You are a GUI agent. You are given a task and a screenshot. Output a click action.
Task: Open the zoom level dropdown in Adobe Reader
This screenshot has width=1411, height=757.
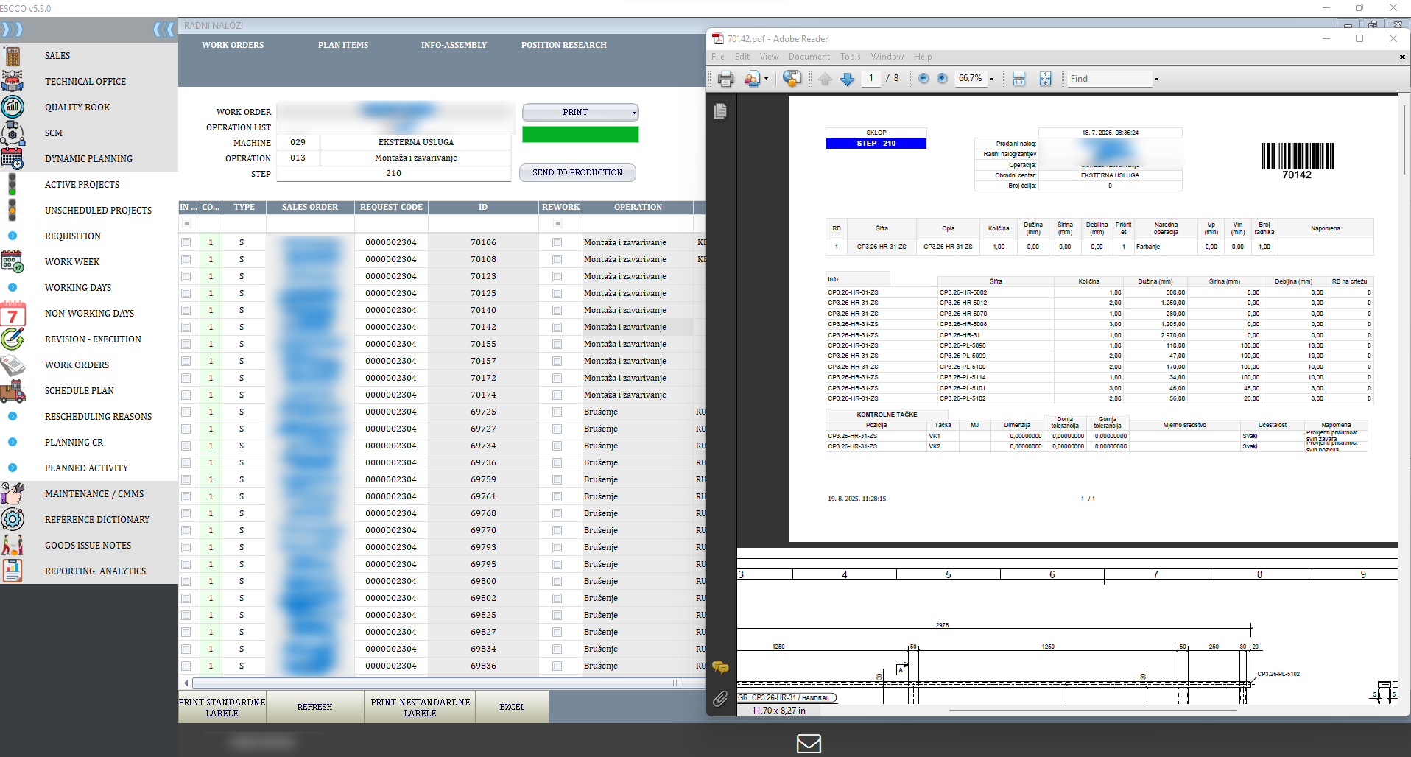pyautogui.click(x=991, y=78)
